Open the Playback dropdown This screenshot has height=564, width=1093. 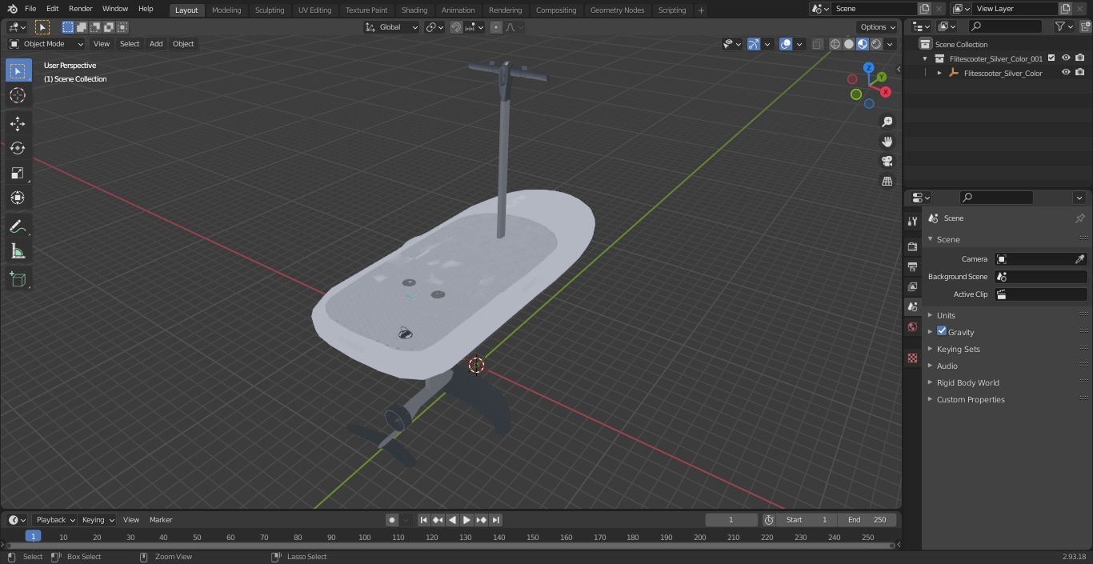(55, 520)
